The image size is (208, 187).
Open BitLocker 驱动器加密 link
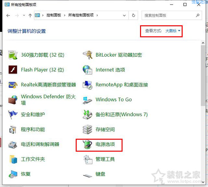click(x=119, y=55)
